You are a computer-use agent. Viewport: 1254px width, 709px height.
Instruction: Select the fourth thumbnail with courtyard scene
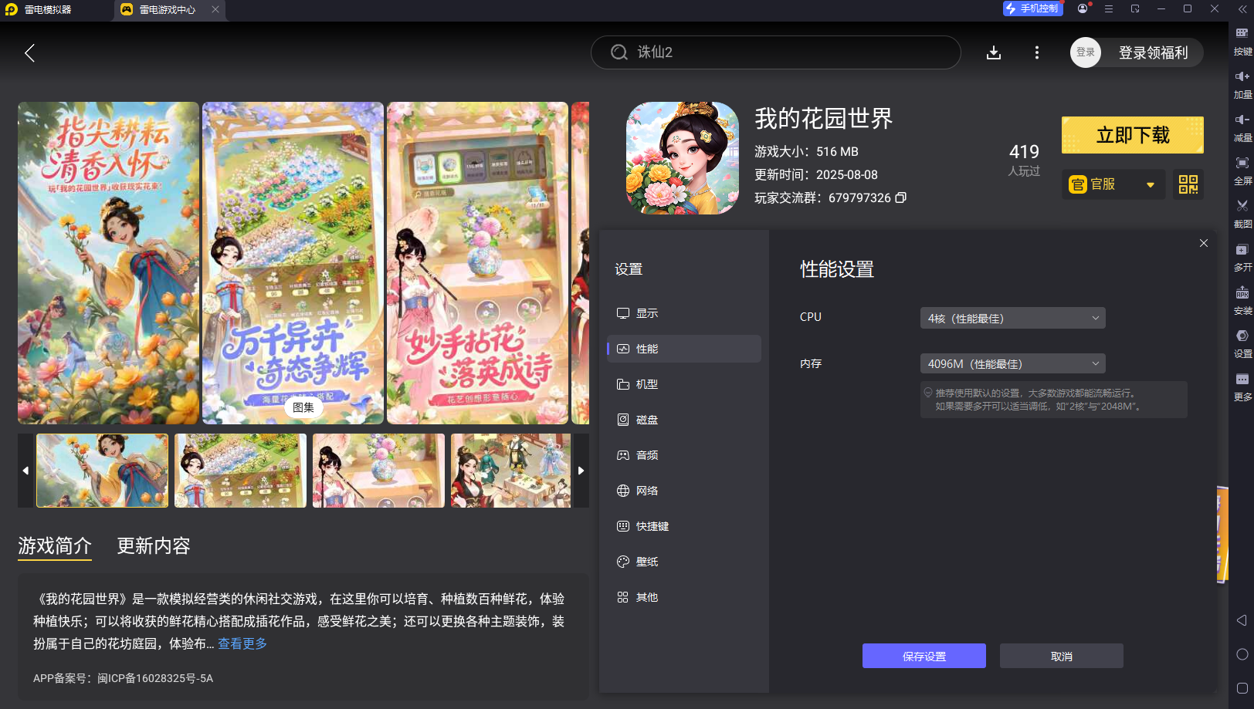(x=510, y=471)
